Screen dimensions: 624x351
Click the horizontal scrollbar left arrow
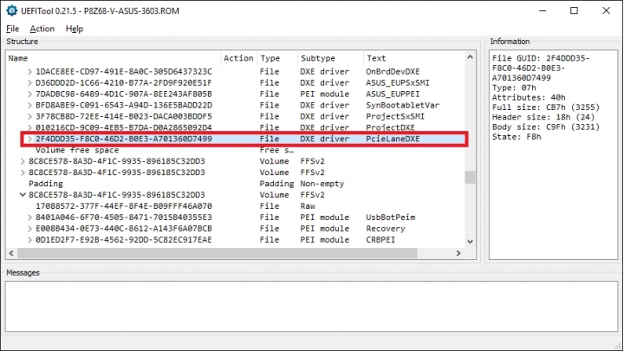tap(11, 253)
